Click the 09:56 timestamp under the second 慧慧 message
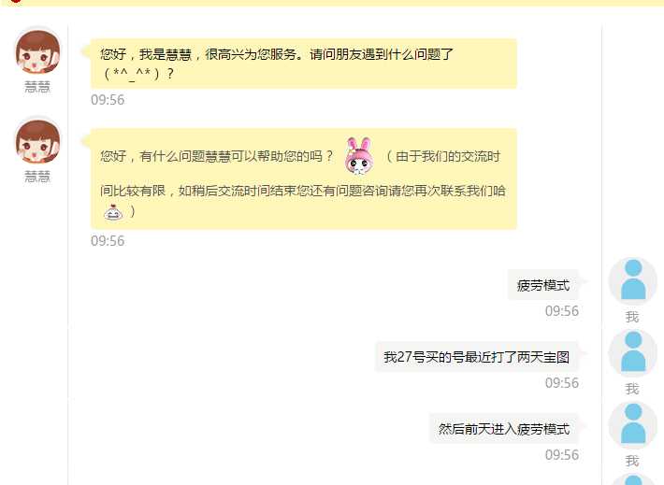 (108, 241)
